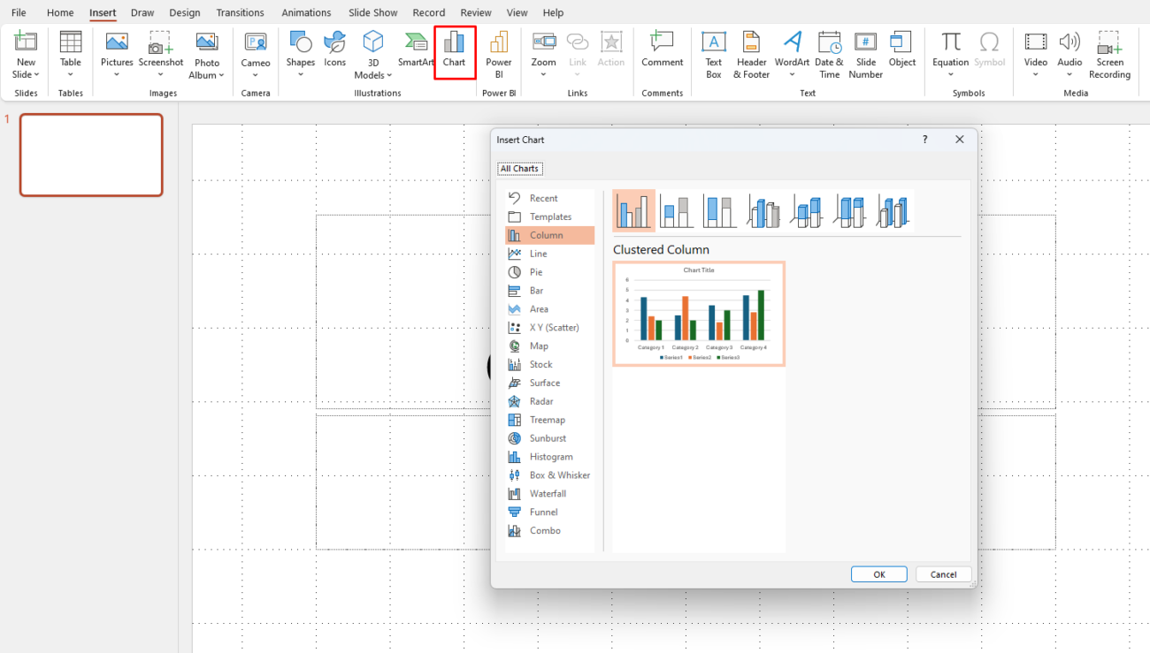Click the Object icon
This screenshot has width=1150, height=653.
(902, 42)
